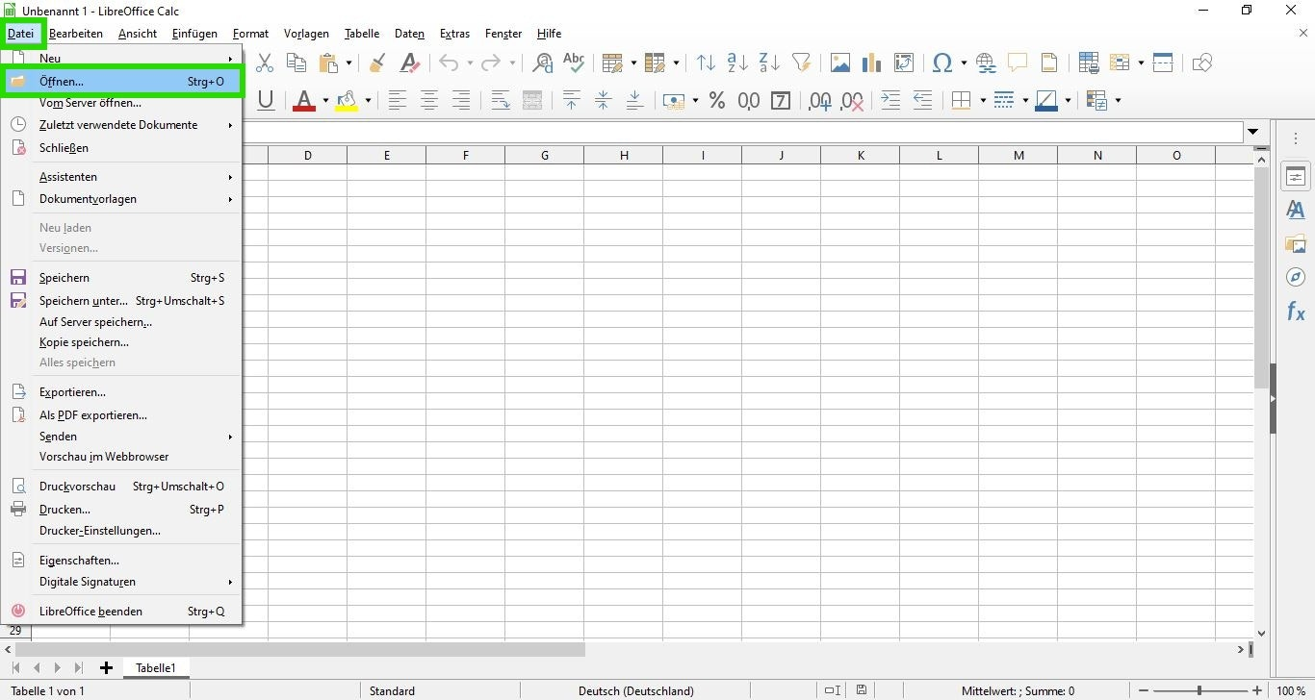Image resolution: width=1315 pixels, height=700 pixels.
Task: Click the add decimal place icon
Action: [x=820, y=100]
